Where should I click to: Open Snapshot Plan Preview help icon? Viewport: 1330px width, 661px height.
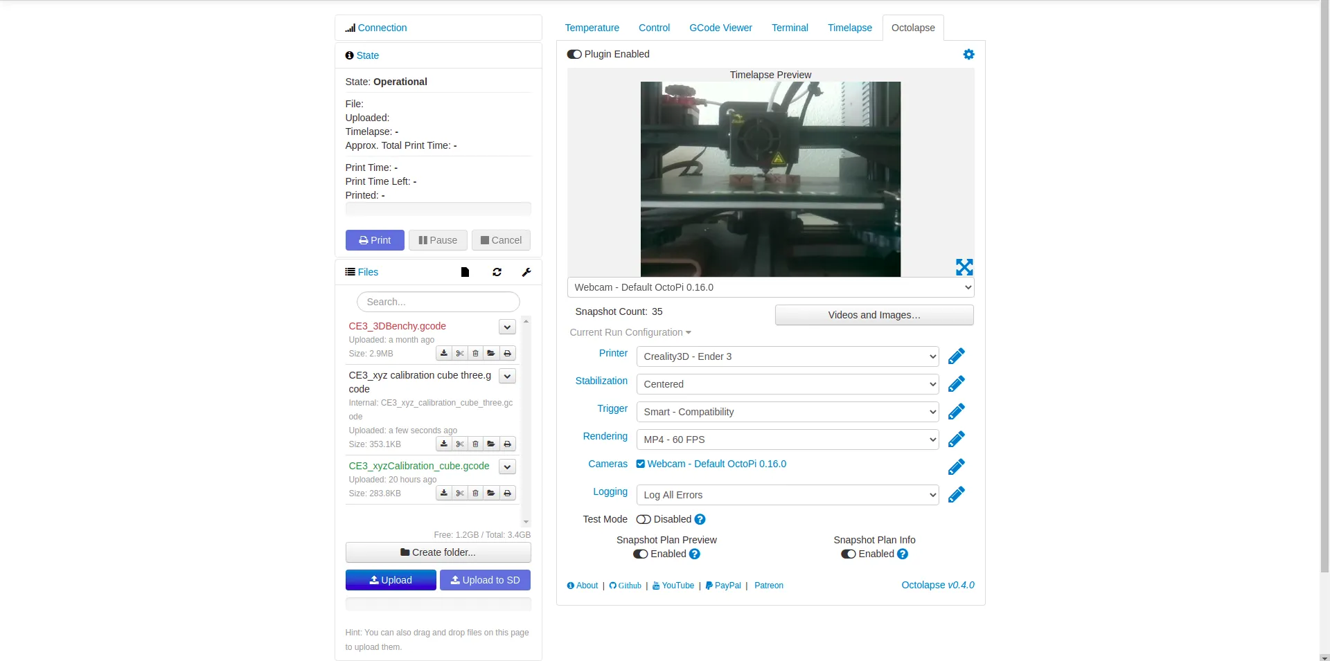[x=694, y=554]
